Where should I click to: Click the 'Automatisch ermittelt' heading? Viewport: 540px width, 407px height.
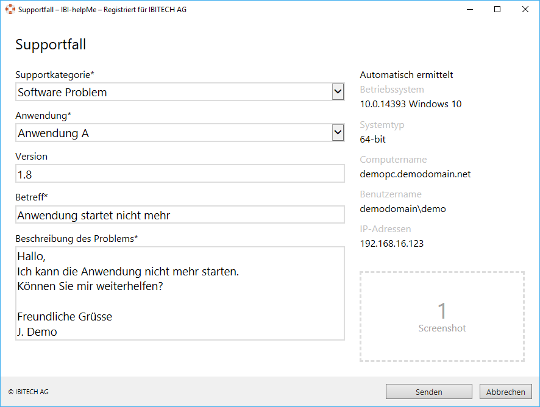(x=406, y=75)
